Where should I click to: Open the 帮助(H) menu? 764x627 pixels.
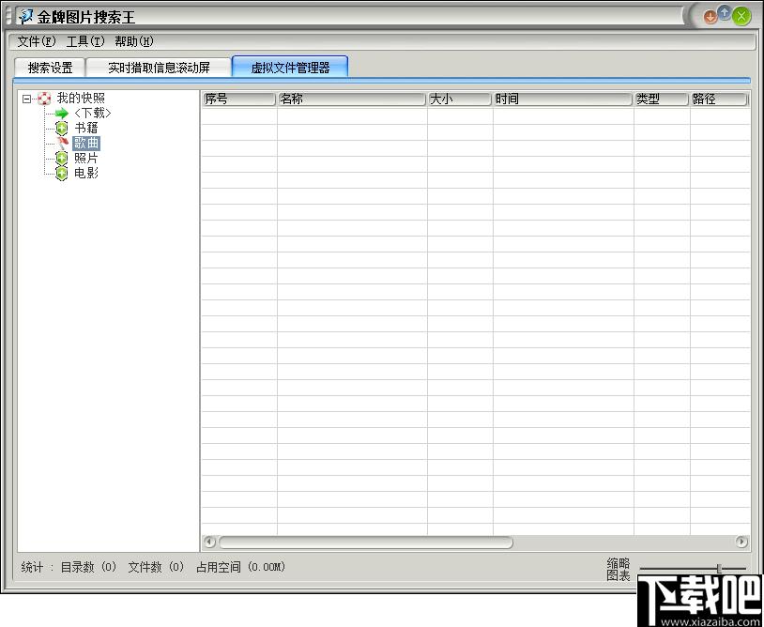pyautogui.click(x=134, y=42)
